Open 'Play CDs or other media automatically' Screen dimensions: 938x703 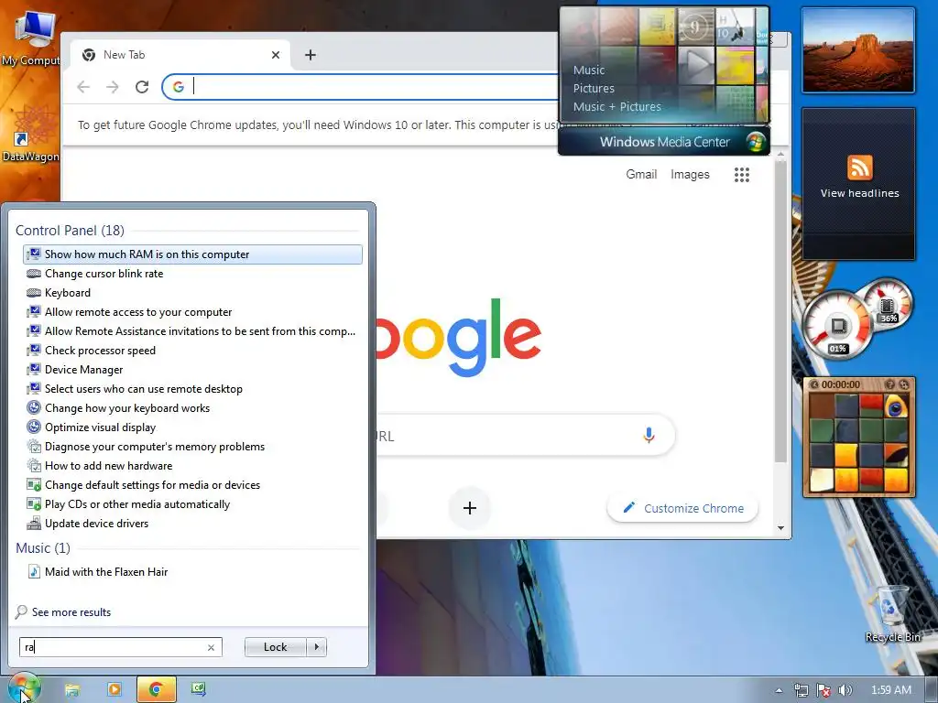[192, 504]
